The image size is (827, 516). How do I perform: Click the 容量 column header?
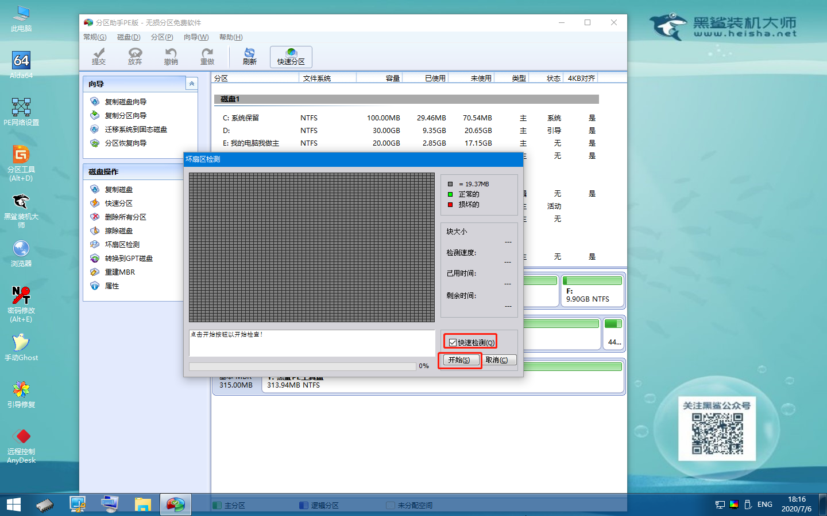[x=379, y=78]
